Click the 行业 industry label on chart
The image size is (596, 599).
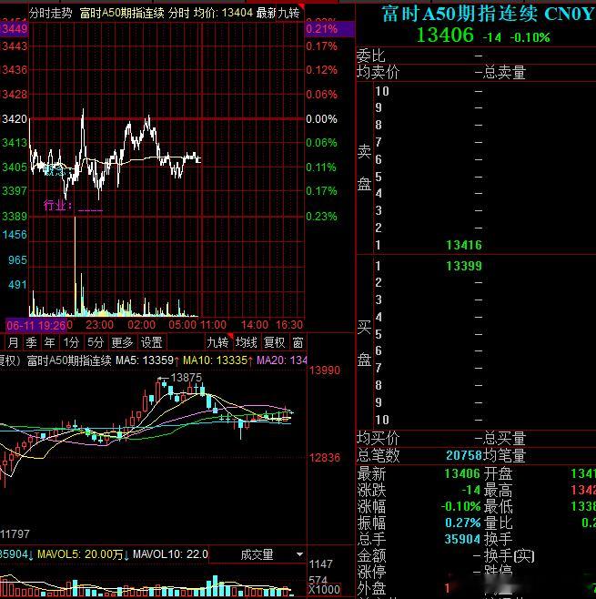(57, 206)
